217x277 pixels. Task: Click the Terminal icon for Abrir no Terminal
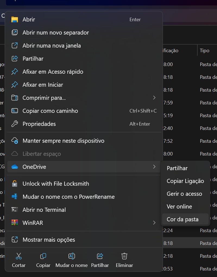pos(15,210)
